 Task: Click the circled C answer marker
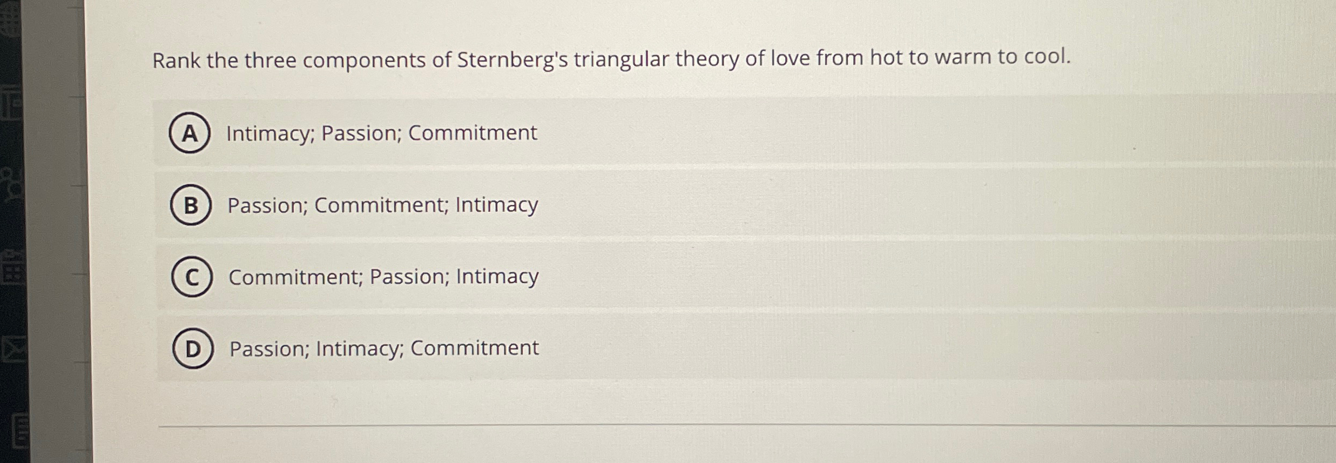click(x=192, y=277)
